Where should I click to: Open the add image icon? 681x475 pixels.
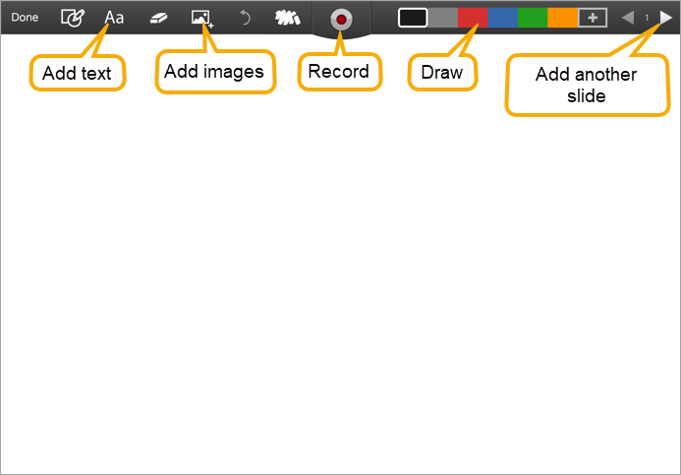pyautogui.click(x=202, y=19)
